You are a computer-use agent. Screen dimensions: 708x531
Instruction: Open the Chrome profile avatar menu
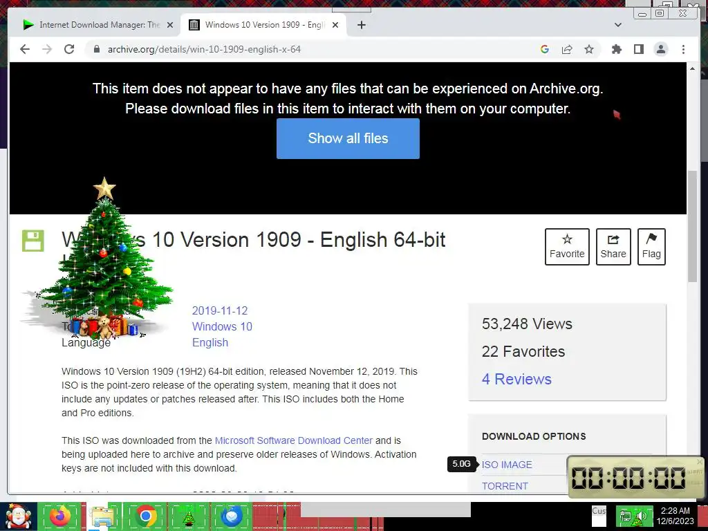(x=660, y=49)
